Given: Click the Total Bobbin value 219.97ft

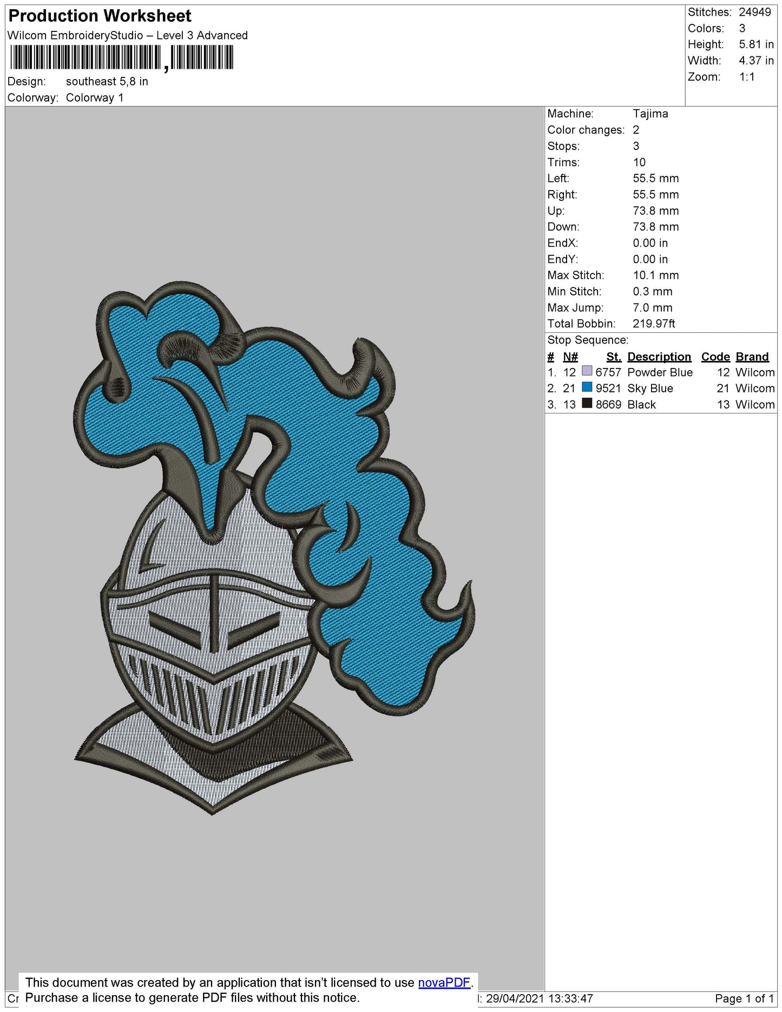Looking at the screenshot, I should (x=654, y=324).
